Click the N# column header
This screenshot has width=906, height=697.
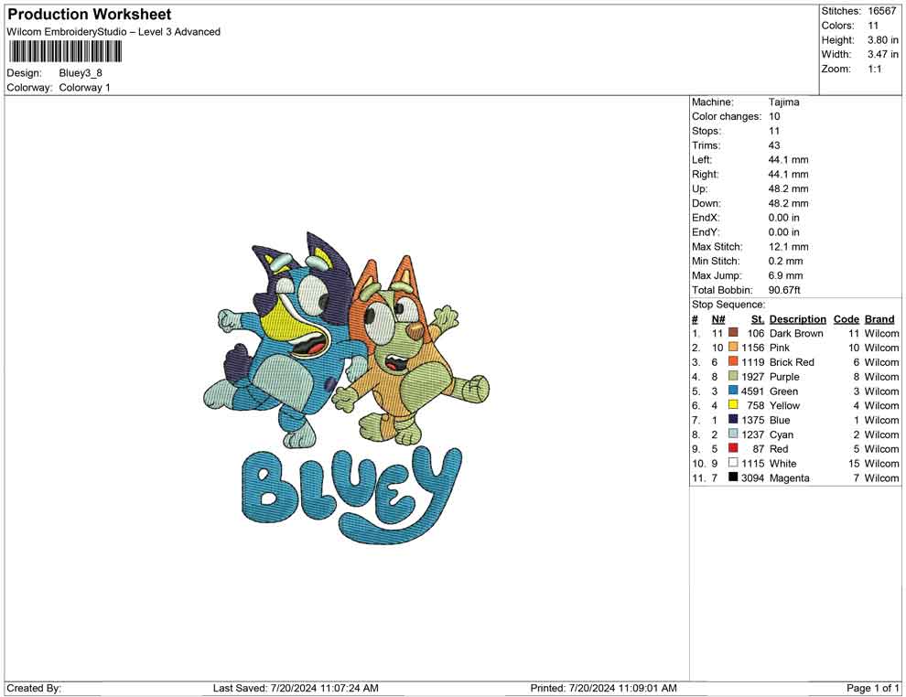pos(718,319)
